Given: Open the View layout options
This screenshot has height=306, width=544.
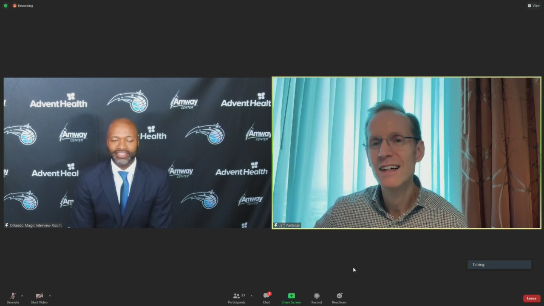Looking at the screenshot, I should coord(533,6).
